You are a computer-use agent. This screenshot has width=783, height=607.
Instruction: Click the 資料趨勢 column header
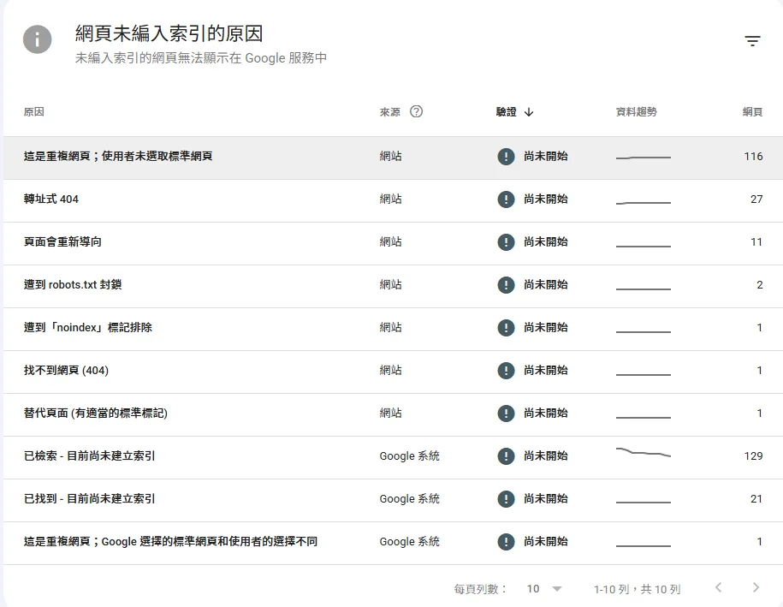636,112
